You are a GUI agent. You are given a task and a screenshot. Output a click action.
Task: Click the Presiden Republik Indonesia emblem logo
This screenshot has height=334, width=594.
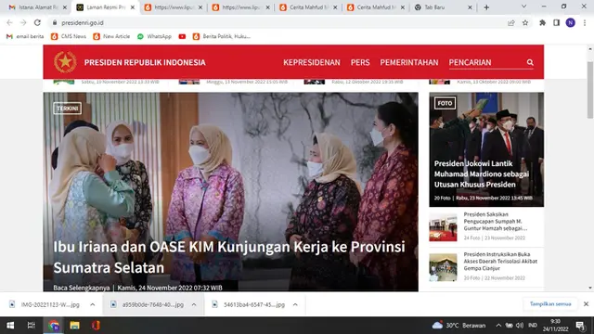tap(65, 62)
